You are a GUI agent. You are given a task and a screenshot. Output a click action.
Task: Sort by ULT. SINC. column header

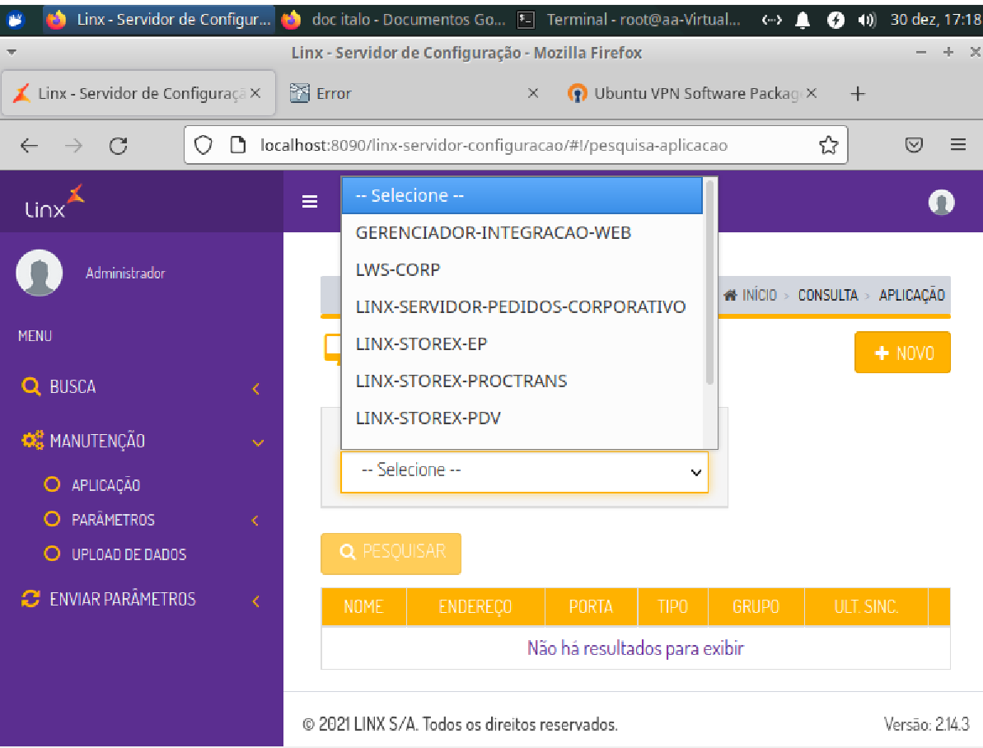tap(866, 607)
